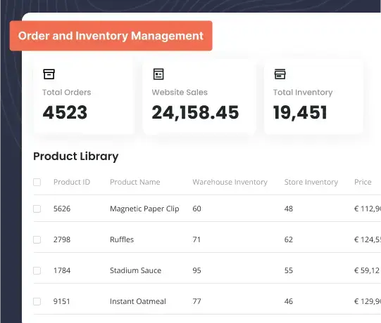381x323 pixels.
Task: Click the price € 59,12 for Stadium Sauce
Action: [367, 270]
